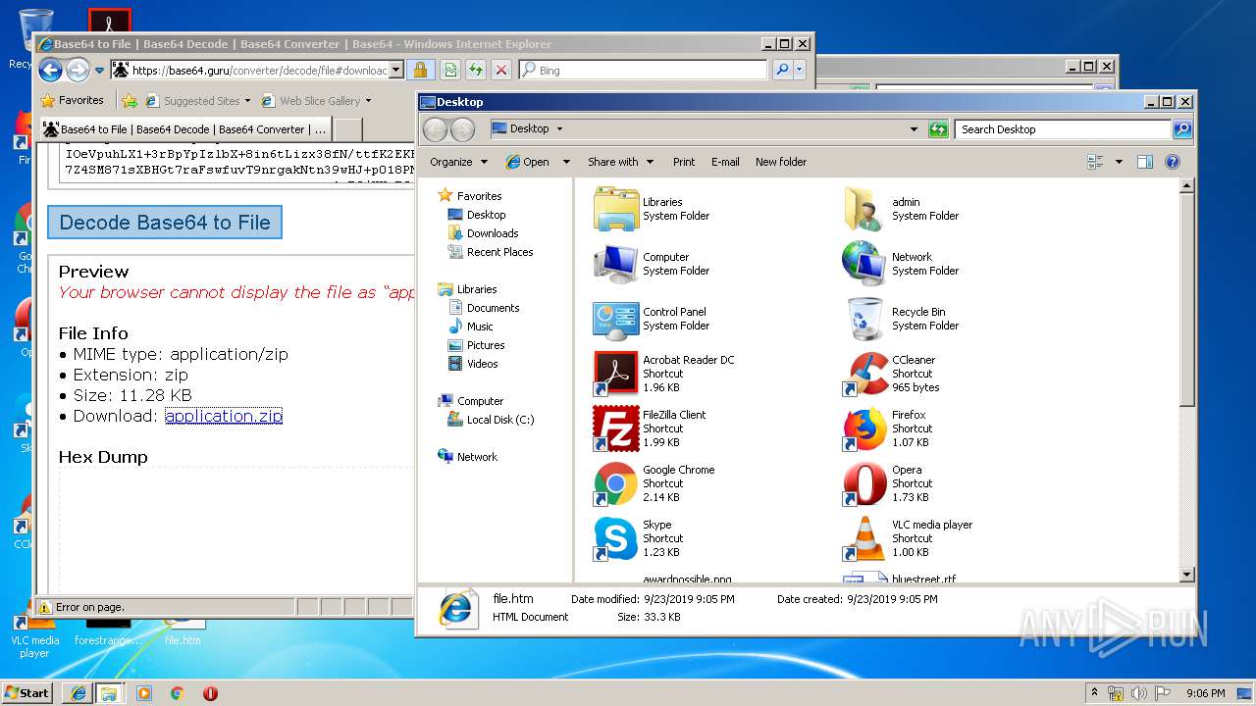1256x706 pixels.
Task: Click Internet Explorer stop button
Action: click(x=501, y=70)
